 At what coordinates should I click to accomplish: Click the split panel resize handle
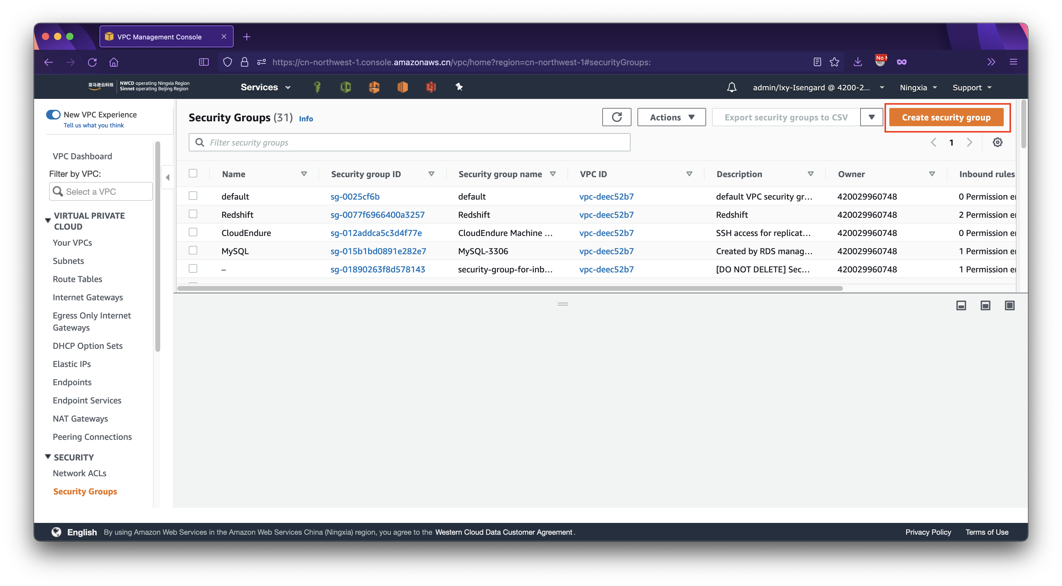click(x=563, y=304)
